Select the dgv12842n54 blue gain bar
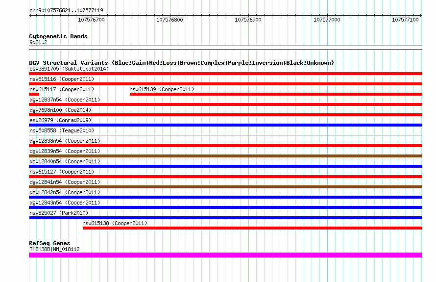 pos(225,197)
